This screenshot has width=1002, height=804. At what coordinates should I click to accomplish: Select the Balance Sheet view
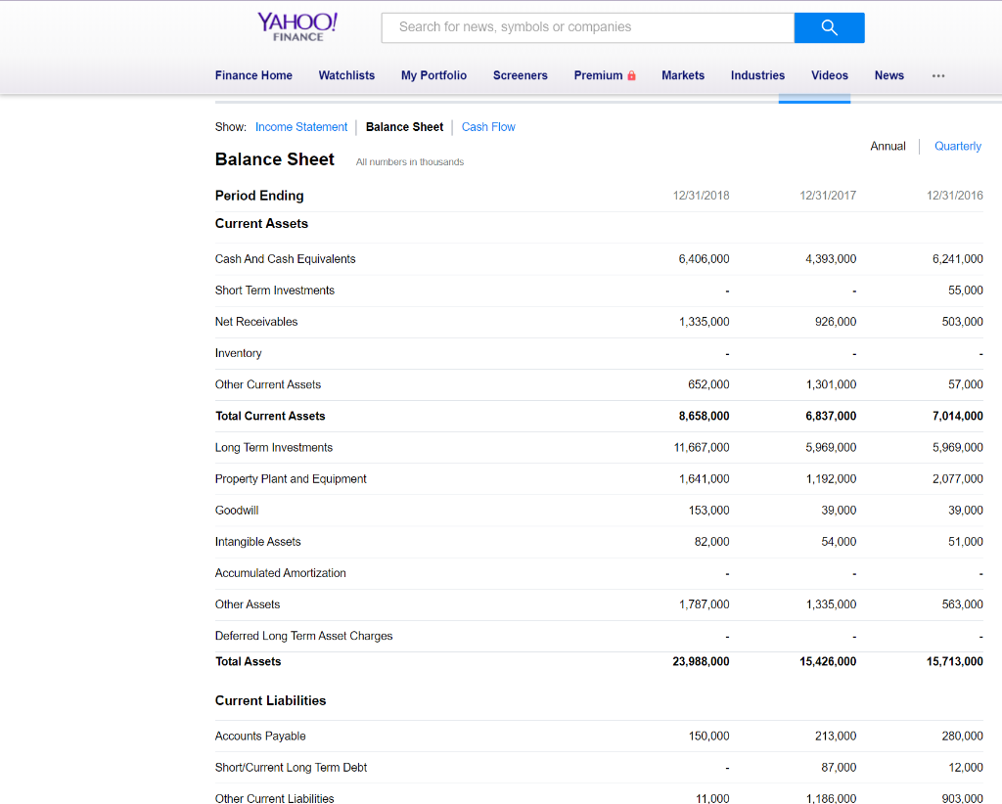pos(404,127)
